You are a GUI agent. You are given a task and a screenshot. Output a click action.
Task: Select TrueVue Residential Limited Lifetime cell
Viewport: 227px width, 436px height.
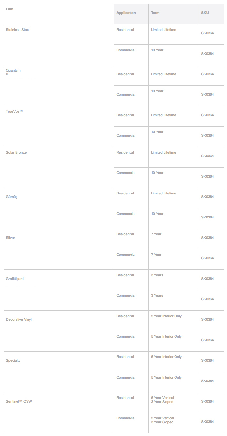point(164,115)
